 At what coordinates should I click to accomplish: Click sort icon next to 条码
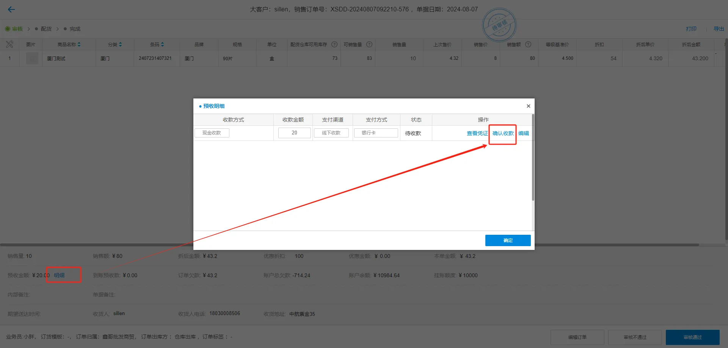coord(162,44)
